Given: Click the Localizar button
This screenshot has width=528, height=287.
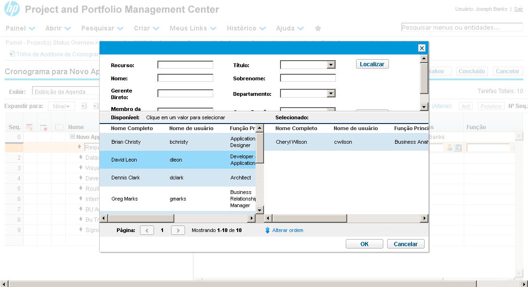Looking at the screenshot, I should pos(372,64).
